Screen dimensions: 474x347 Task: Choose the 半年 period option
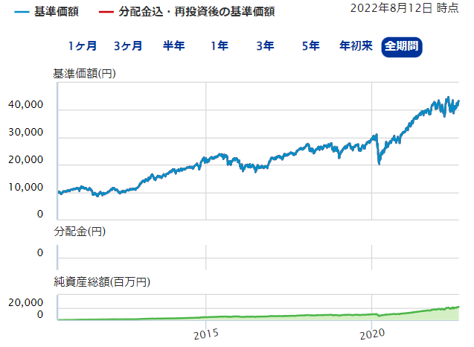click(173, 46)
